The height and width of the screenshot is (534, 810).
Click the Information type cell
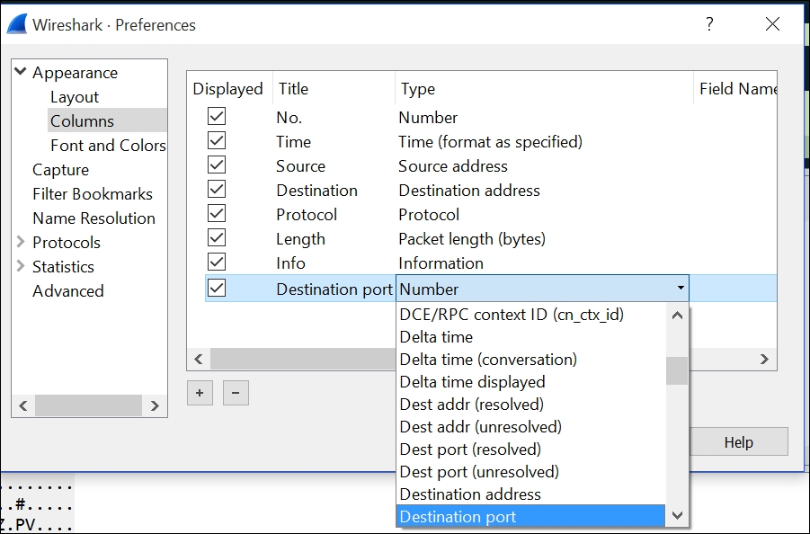click(441, 263)
